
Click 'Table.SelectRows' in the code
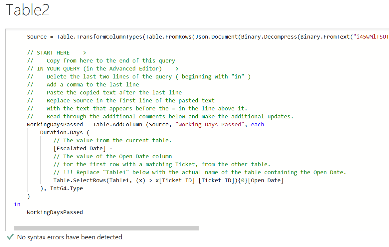pyautogui.click(x=80, y=181)
